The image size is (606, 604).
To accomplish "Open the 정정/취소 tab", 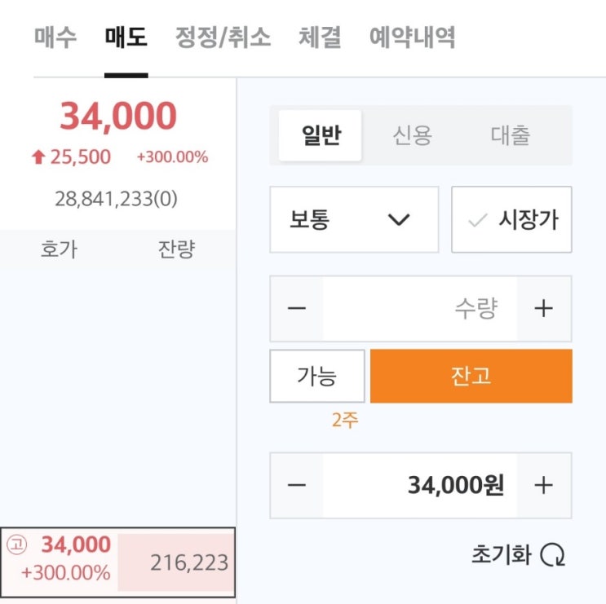I will (223, 37).
